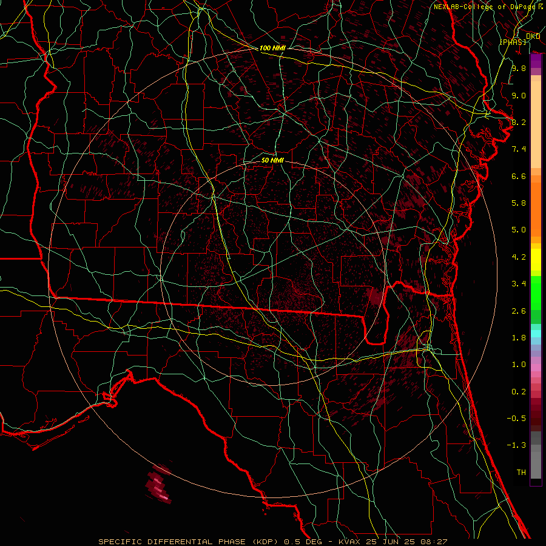This screenshot has height=546, width=546.
Task: Click the 6.6 legend value
Action: click(519, 176)
